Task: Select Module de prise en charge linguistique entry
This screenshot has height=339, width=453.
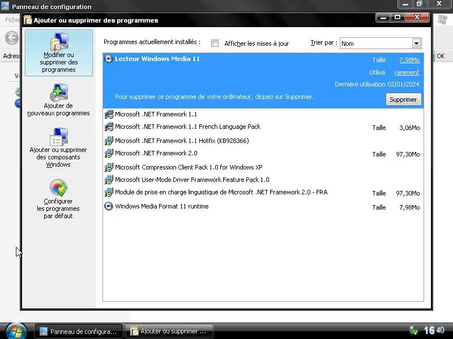Action: pos(263,192)
